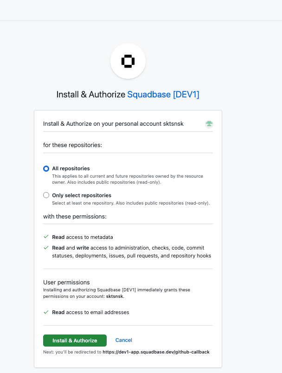
Task: Click the 'Select at least one repository' description
Action: [x=131, y=203]
